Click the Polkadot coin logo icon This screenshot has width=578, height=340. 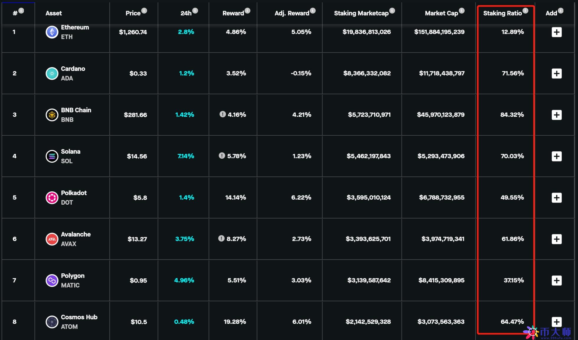point(52,198)
